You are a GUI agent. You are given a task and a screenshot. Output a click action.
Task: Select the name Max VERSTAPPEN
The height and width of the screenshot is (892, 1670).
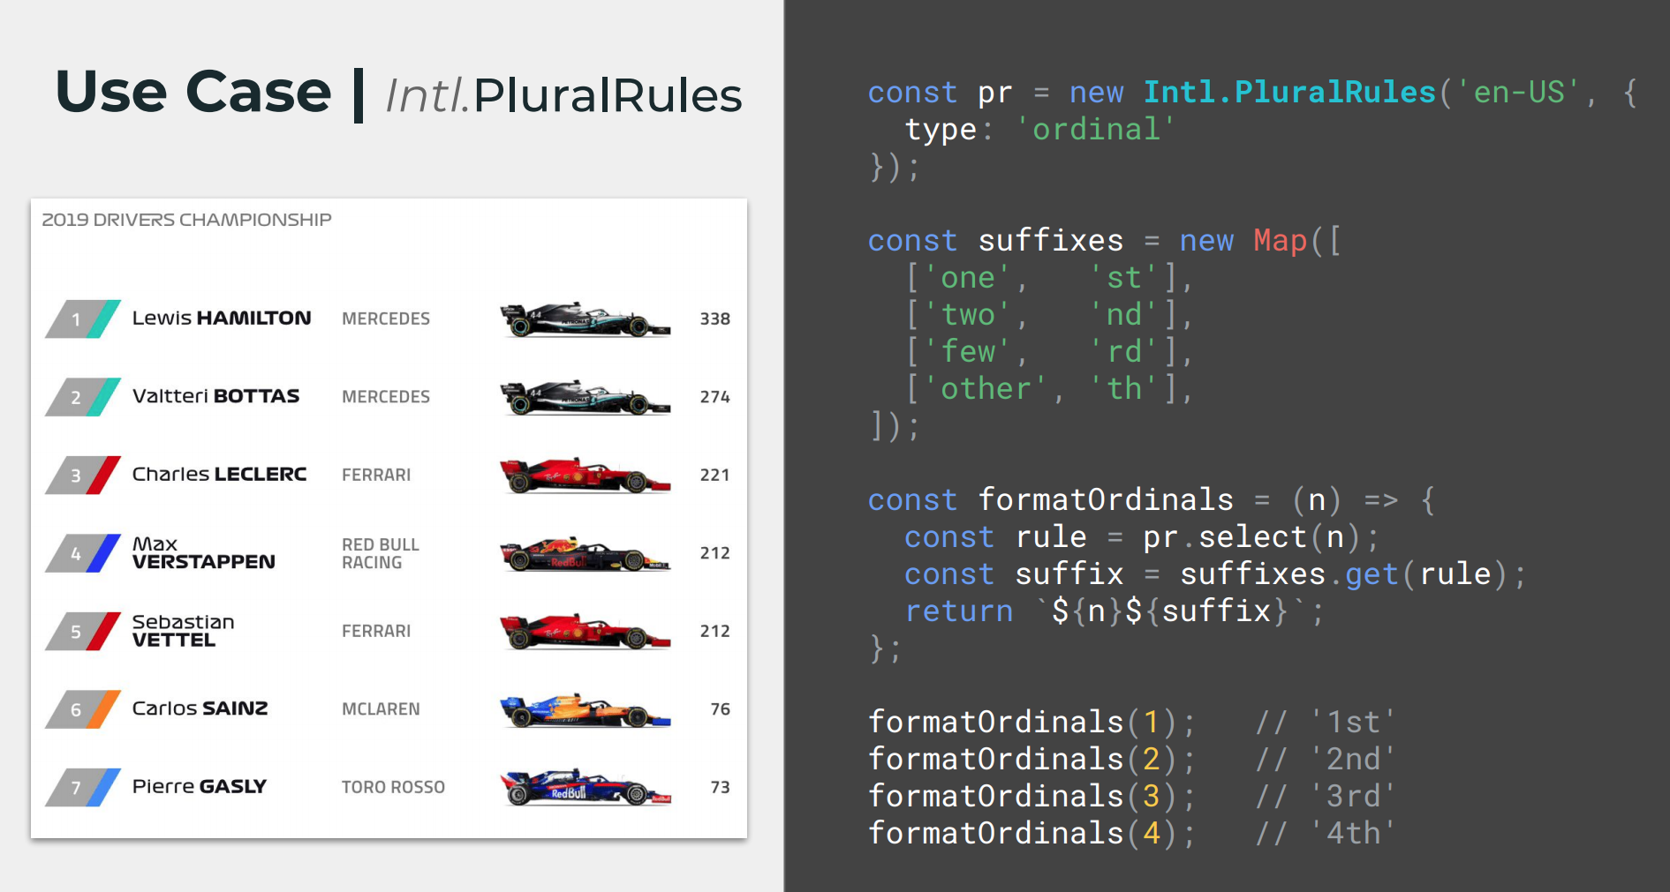(203, 553)
